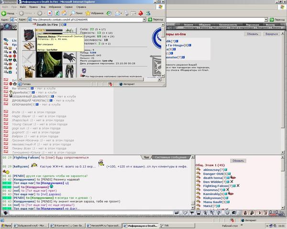Open player Fighting Falcon[7] in the room list
This screenshot has width=287, height=229.
point(218,186)
